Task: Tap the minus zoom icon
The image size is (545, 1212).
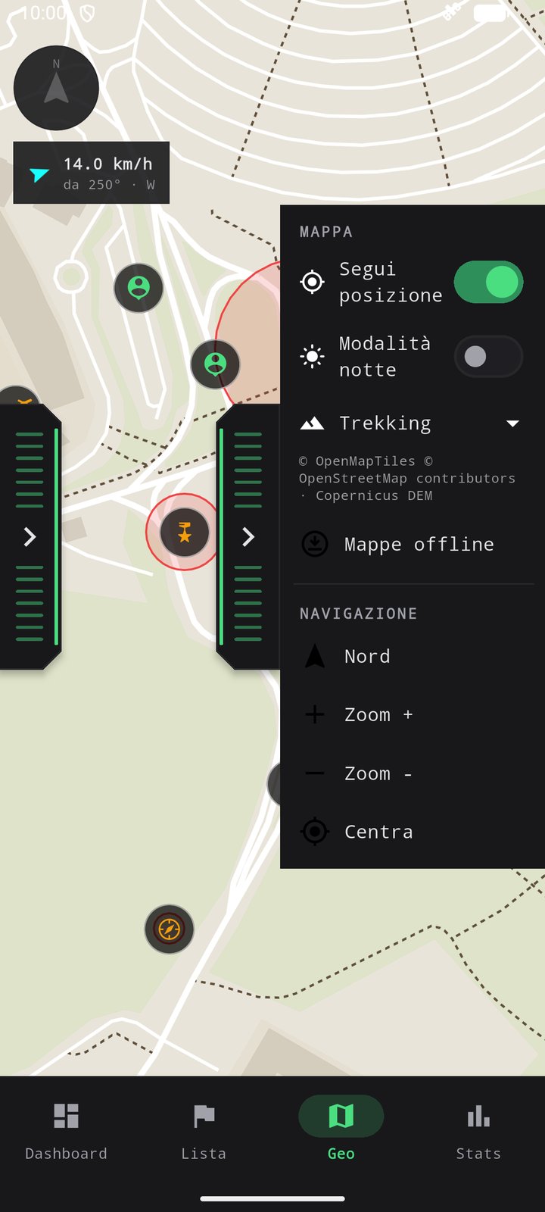Action: (315, 773)
